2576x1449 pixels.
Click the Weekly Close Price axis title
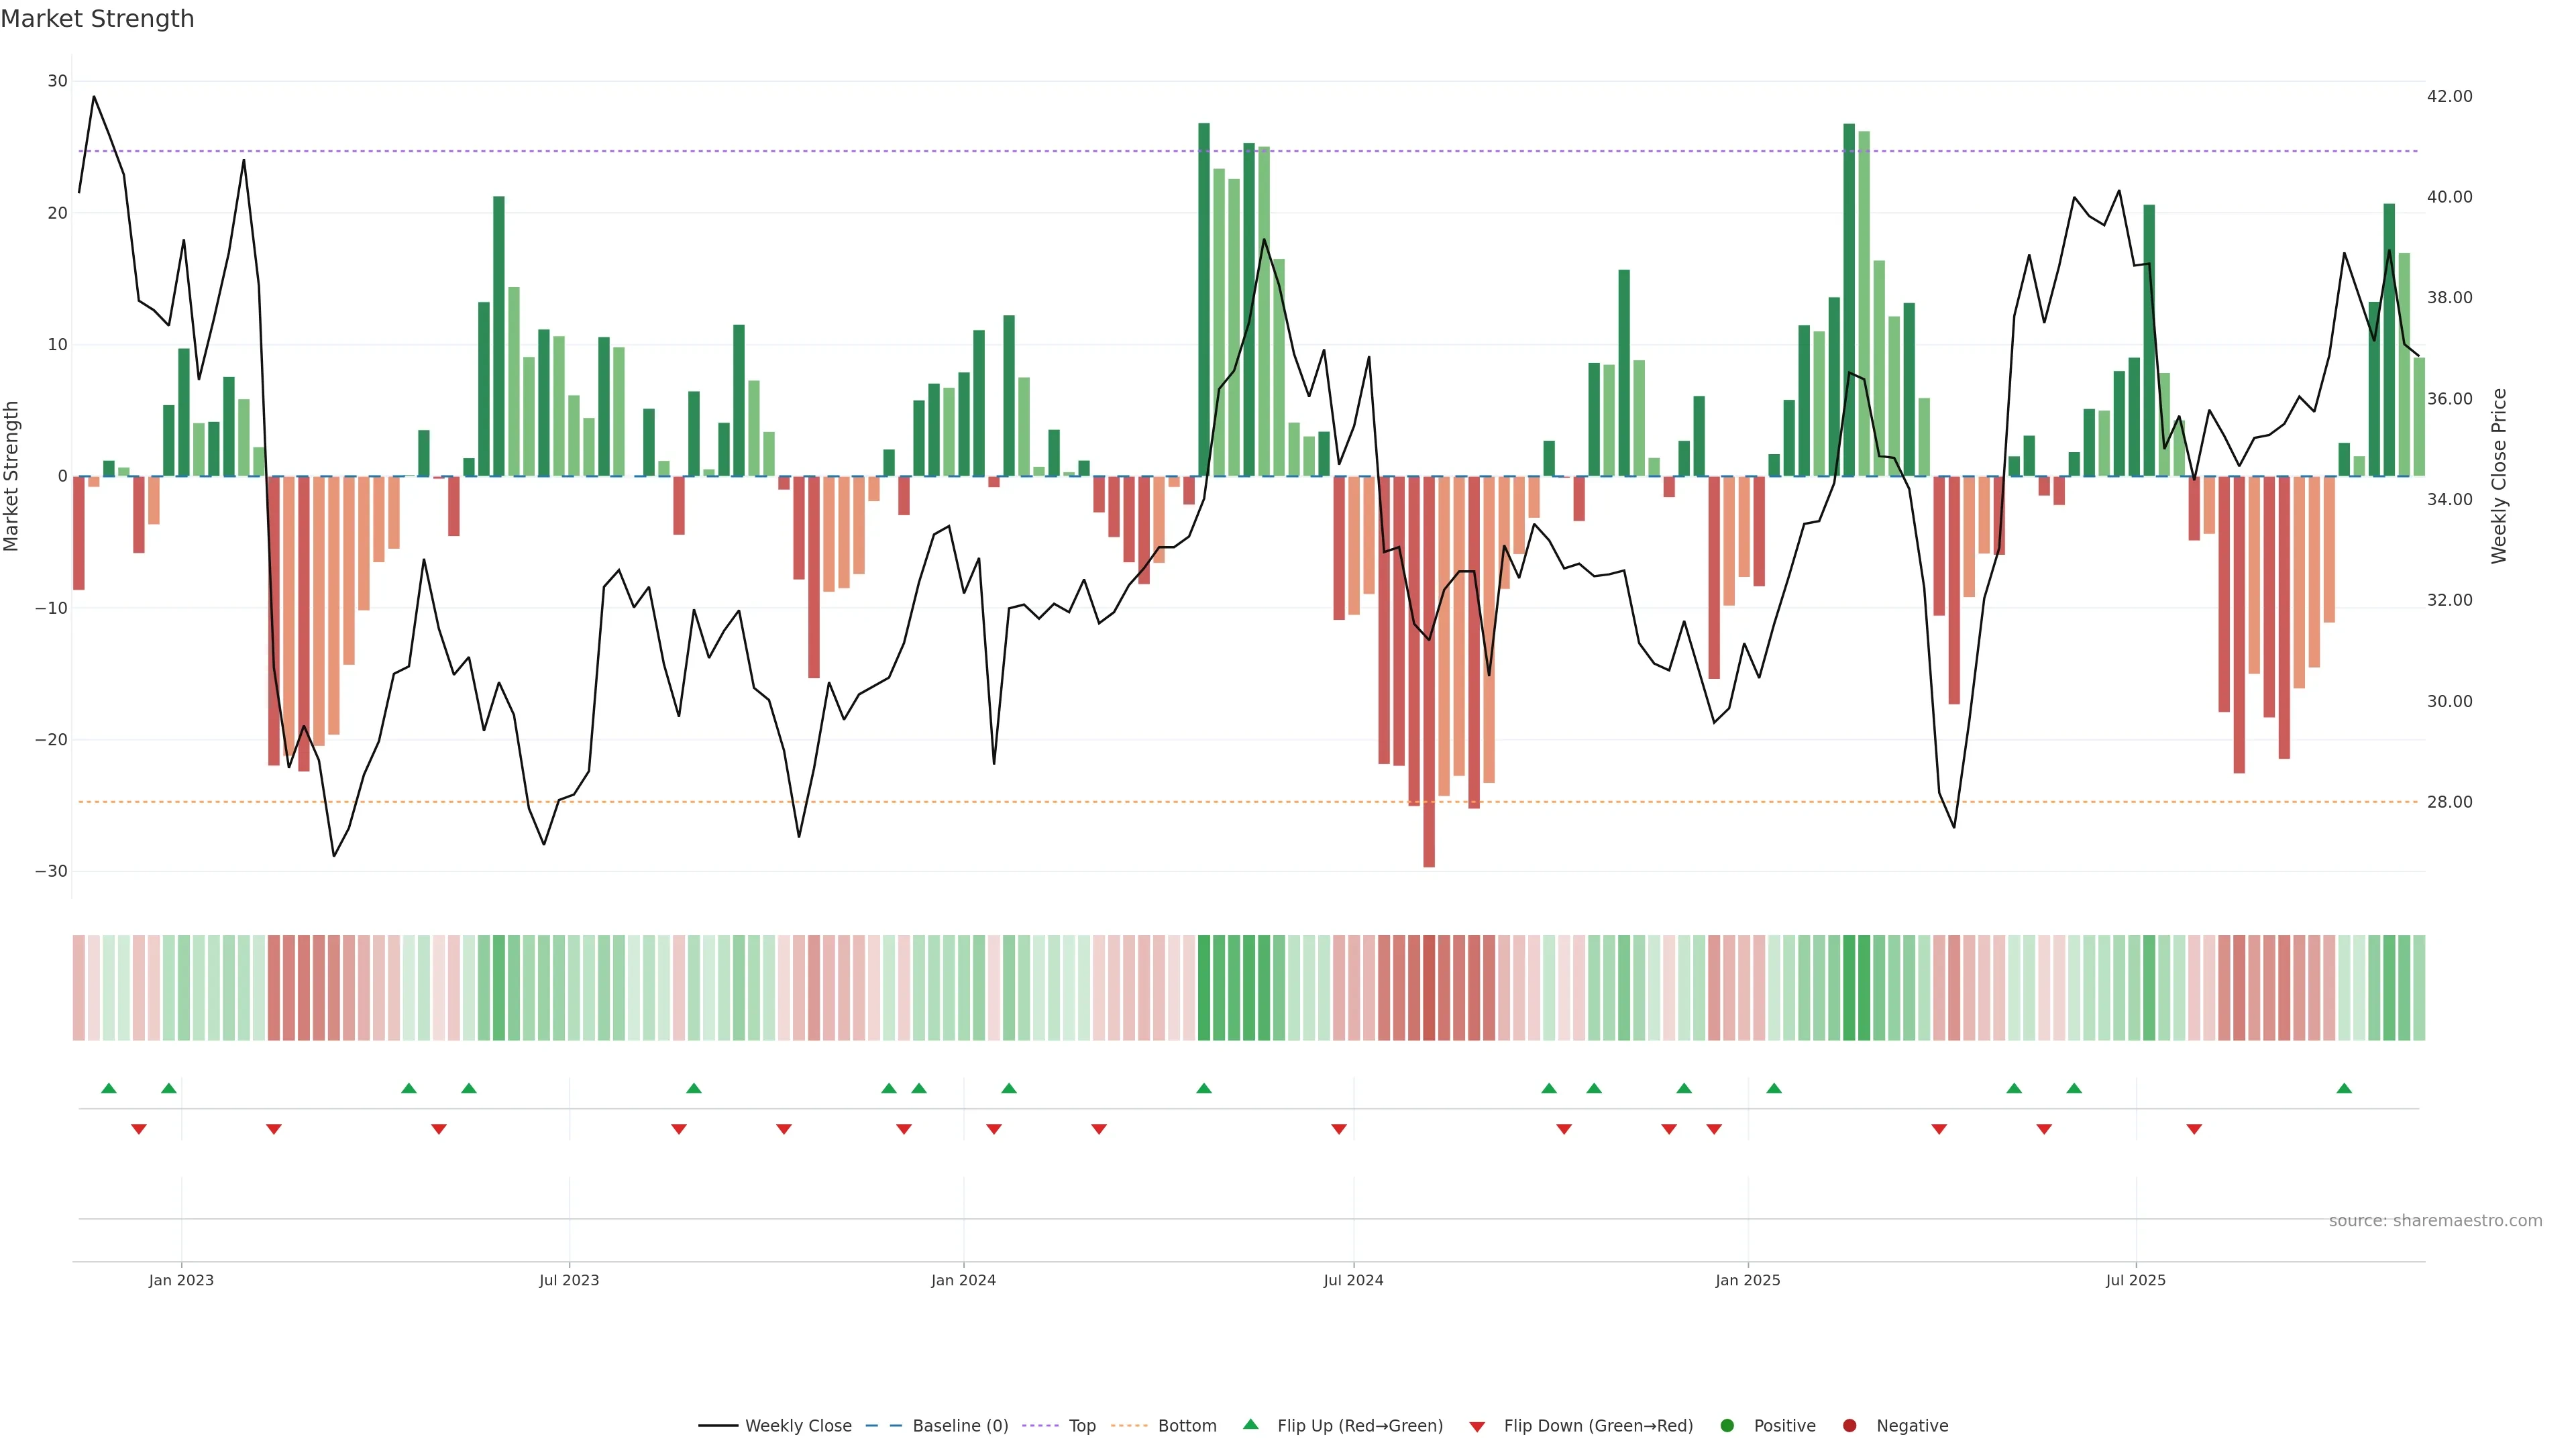(x=2499, y=476)
